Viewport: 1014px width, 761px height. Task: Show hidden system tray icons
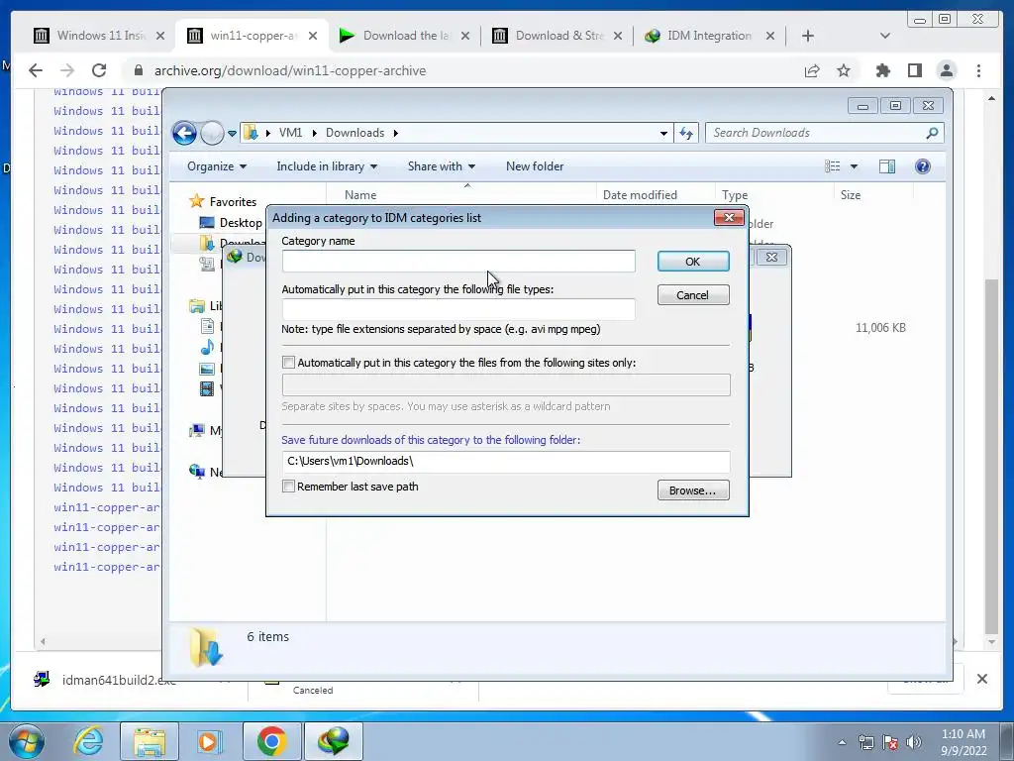click(842, 743)
